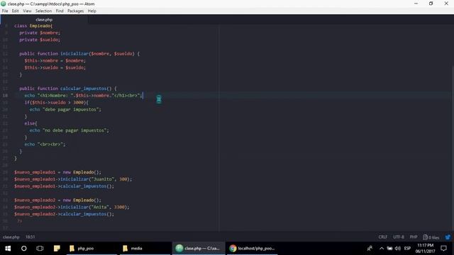Click on '$this->nombre = $nombre;' line
This screenshot has height=255, width=454.
click(x=55, y=61)
